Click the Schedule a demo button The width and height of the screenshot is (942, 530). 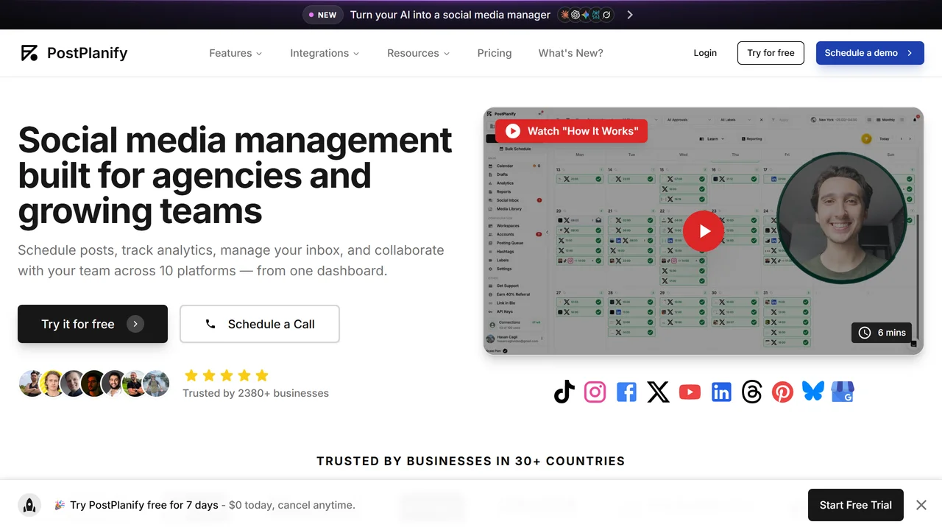coord(870,53)
